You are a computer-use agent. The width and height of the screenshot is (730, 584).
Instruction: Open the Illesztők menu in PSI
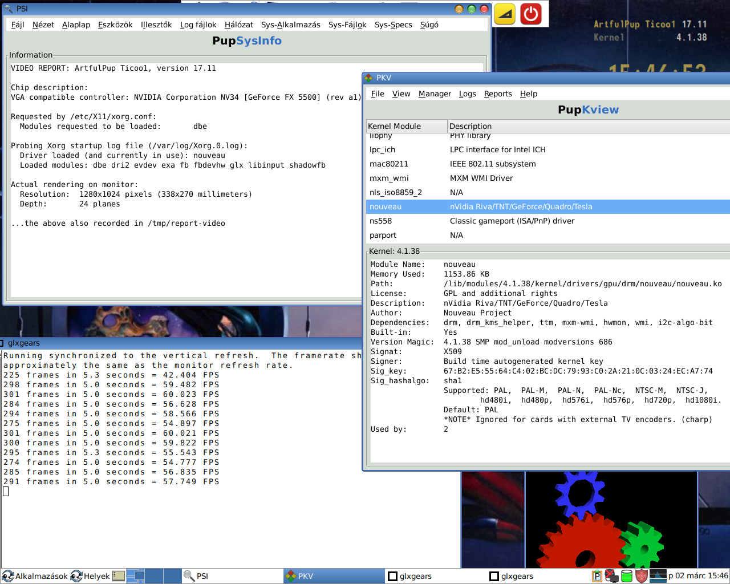click(x=156, y=25)
